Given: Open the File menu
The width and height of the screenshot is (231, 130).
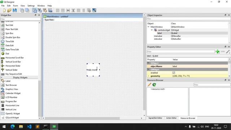Looking at the screenshot, I should click(x=3, y=6).
